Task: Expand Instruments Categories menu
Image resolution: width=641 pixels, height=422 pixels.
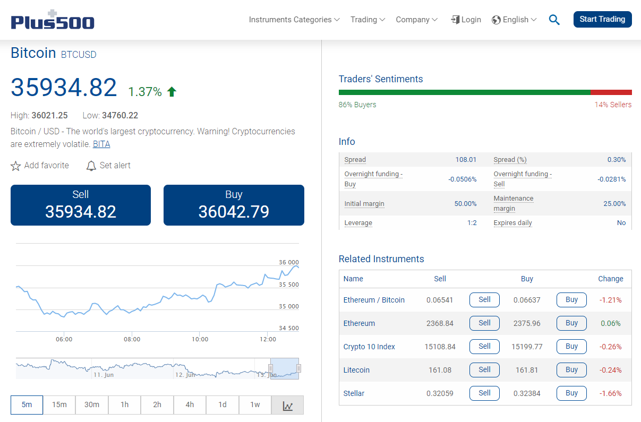Action: [x=294, y=20]
